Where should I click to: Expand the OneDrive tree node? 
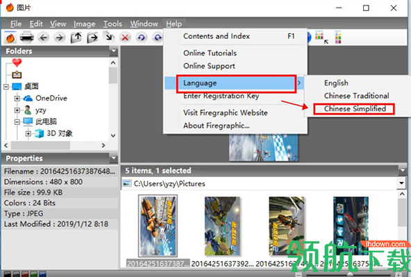click(x=17, y=99)
